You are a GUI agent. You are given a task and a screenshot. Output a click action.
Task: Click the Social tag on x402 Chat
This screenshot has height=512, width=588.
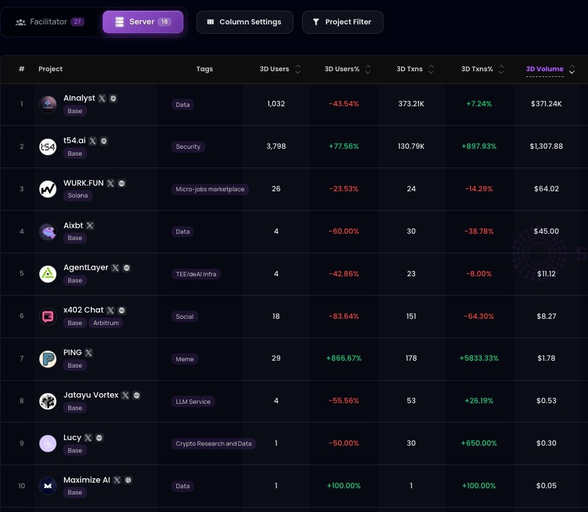(185, 316)
